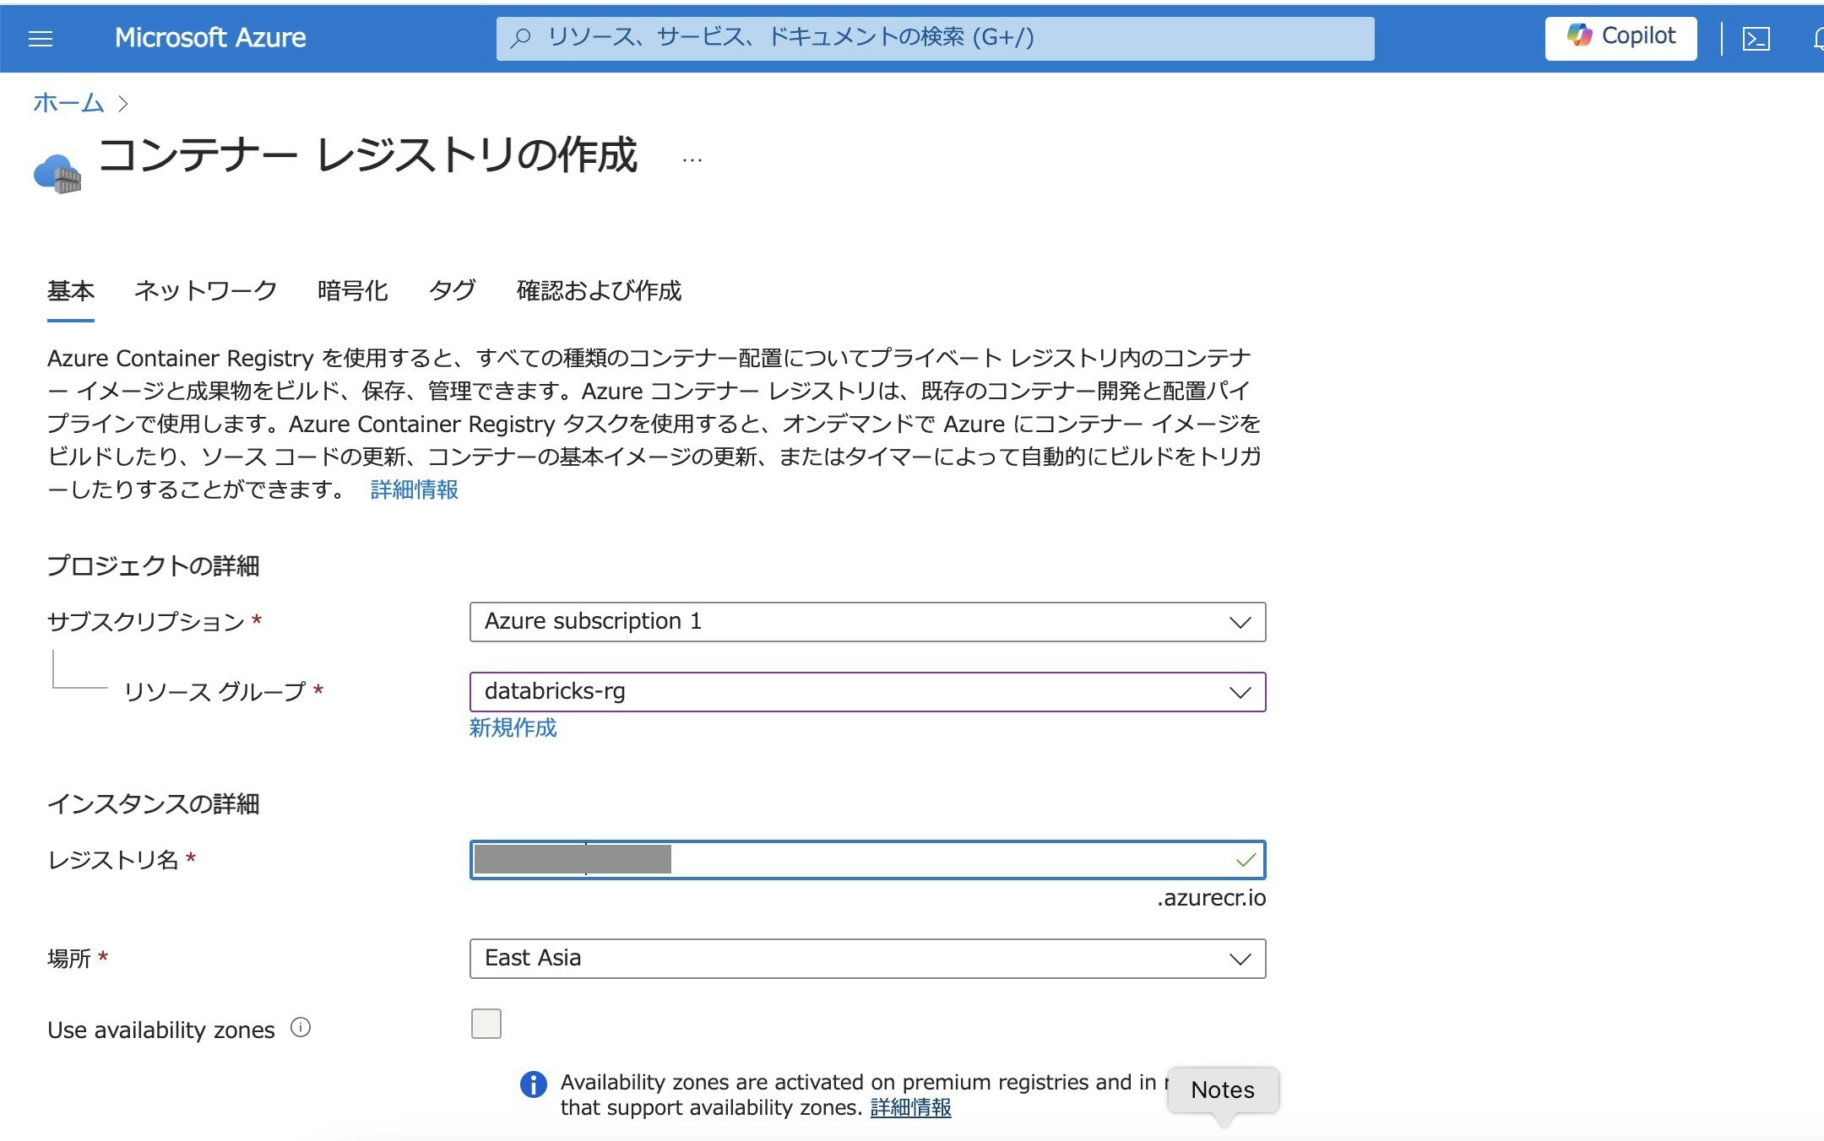This screenshot has height=1141, width=1824.
Task: Switch to the タグ tab
Action: pos(452,291)
